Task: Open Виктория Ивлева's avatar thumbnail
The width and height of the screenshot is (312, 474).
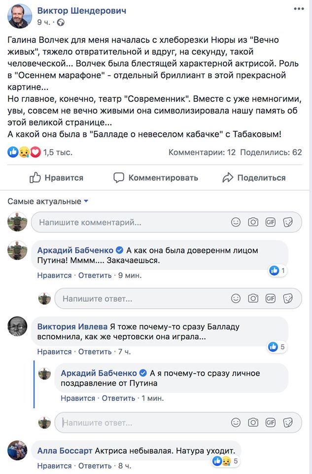Action: 17,326
